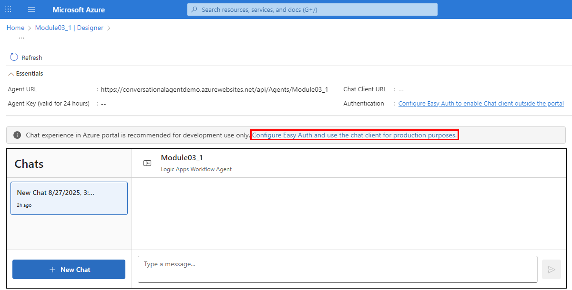The image size is (572, 290).
Task: Click the info icon in the notice banner
Action: pos(17,135)
